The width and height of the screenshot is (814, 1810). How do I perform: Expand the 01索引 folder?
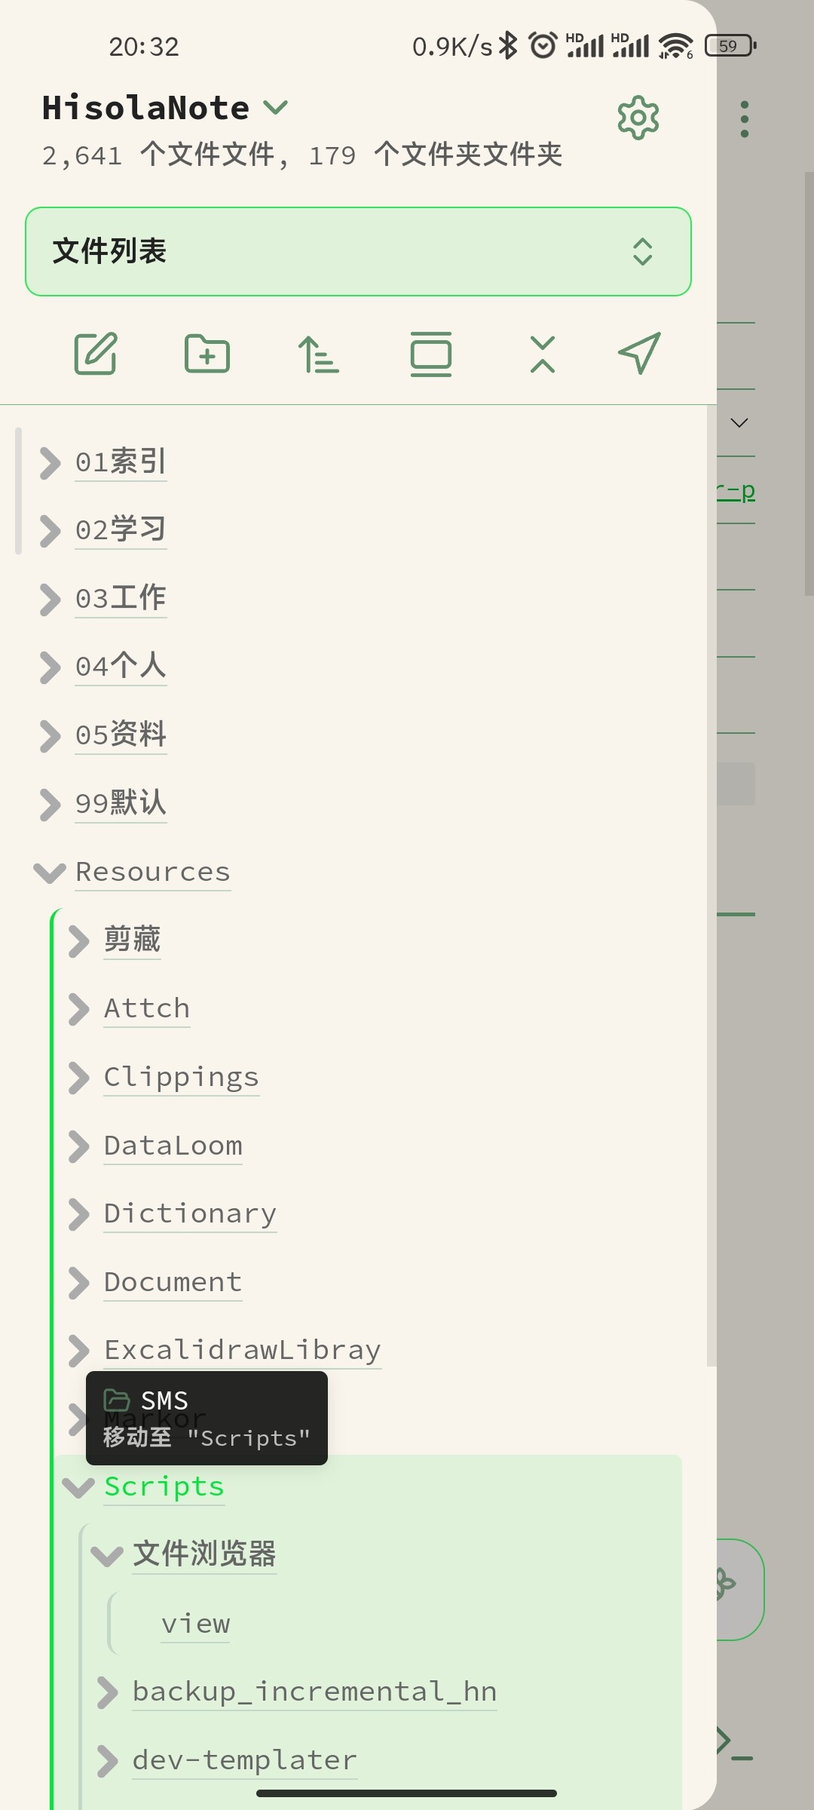[50, 462]
